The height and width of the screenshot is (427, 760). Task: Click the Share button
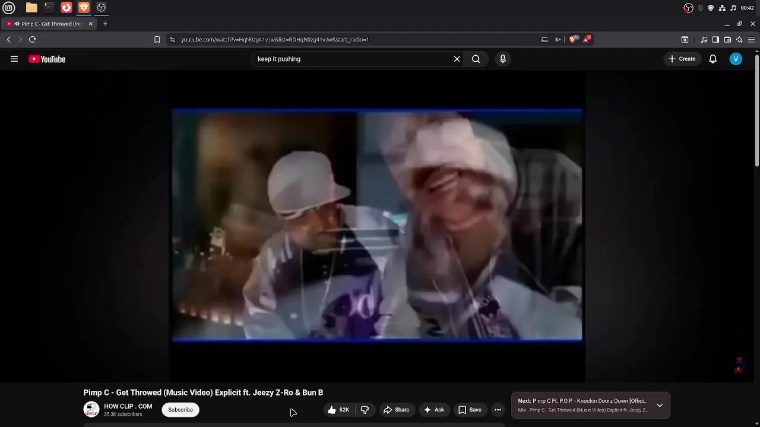coord(397,410)
